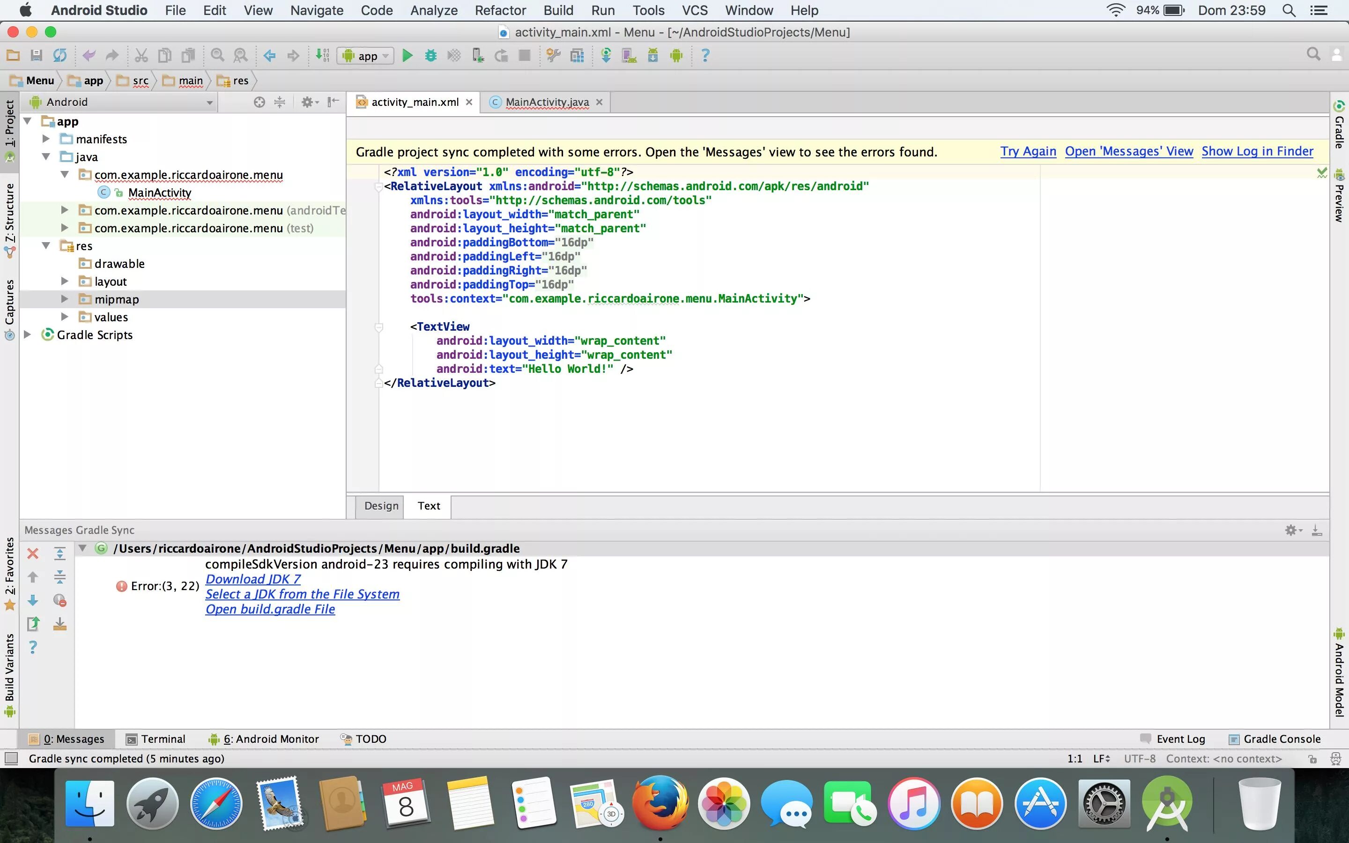Click the Try Again link
The image size is (1349, 843).
click(x=1028, y=151)
